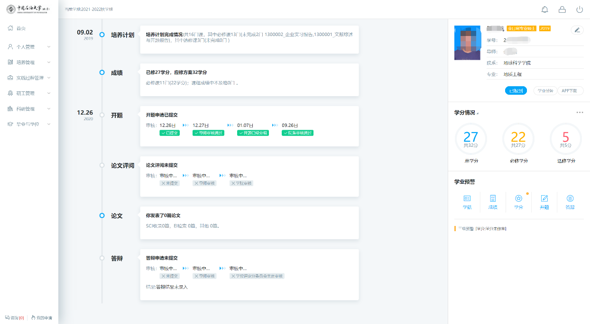Screen dimensions: 590x324
Task: Click the pencil edit profile icon
Action: [x=577, y=30]
